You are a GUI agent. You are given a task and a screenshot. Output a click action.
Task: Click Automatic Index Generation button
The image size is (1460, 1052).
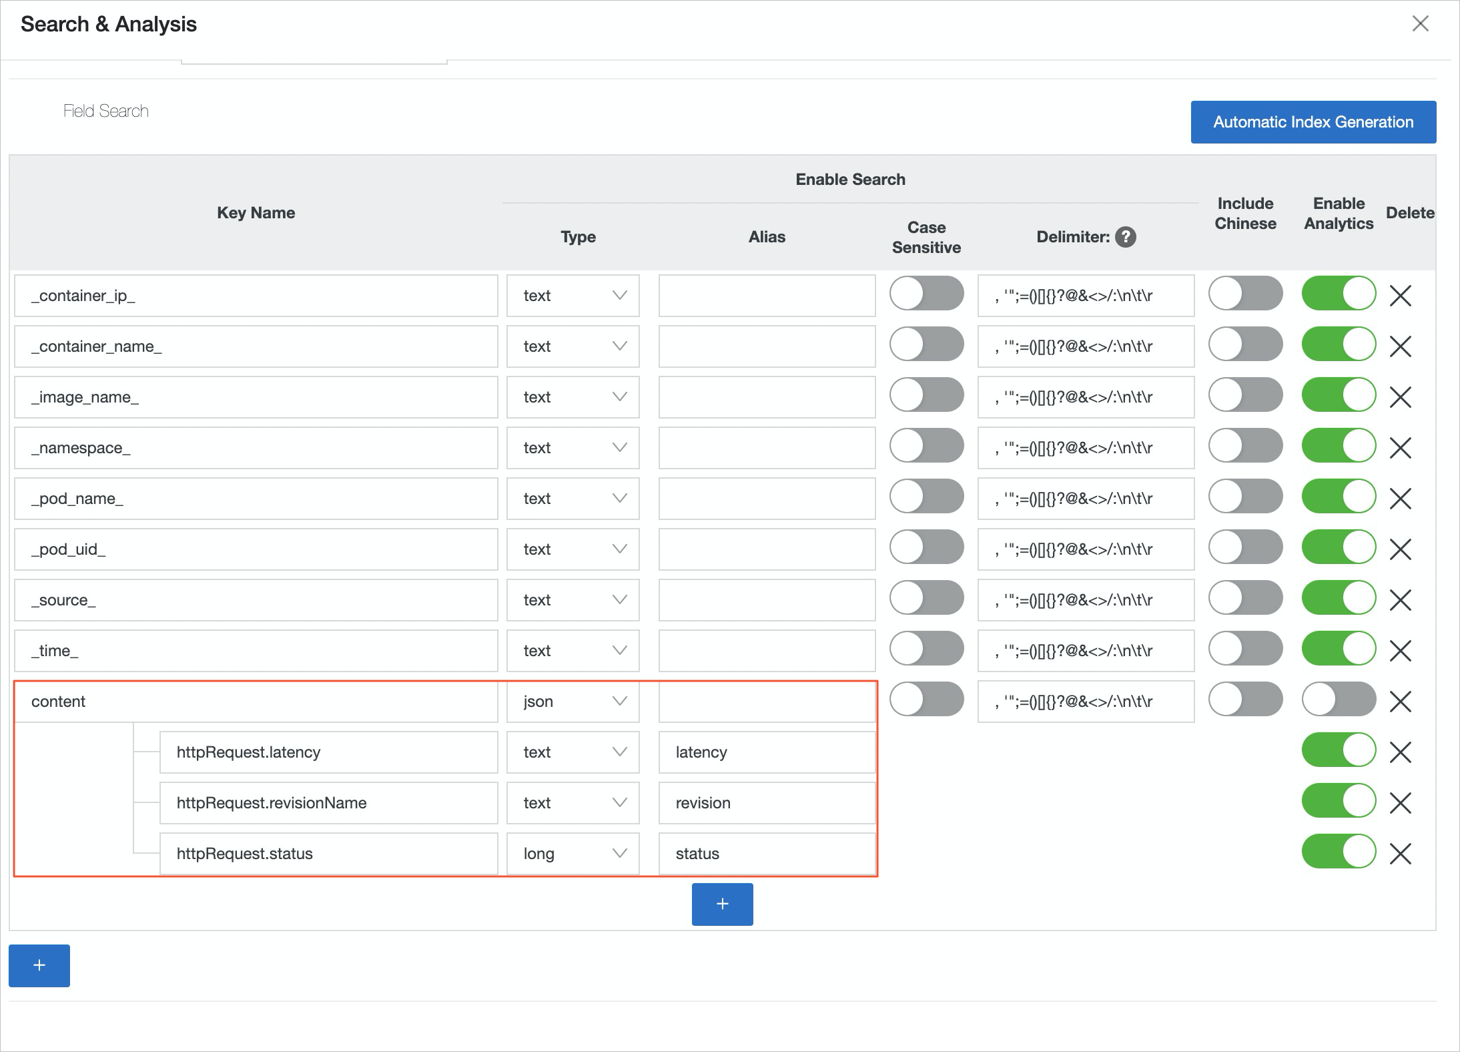coord(1313,122)
